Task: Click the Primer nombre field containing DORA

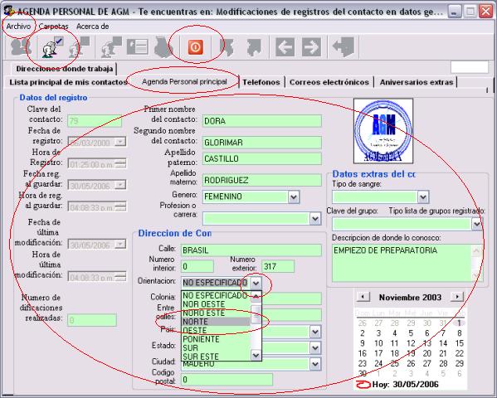Action: (262, 121)
